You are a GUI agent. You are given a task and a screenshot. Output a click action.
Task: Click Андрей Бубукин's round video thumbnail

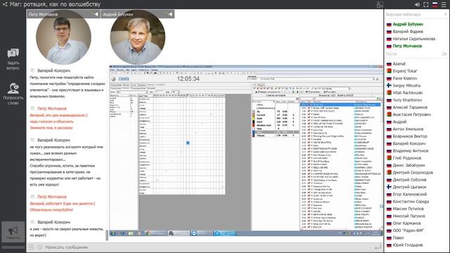point(138,37)
